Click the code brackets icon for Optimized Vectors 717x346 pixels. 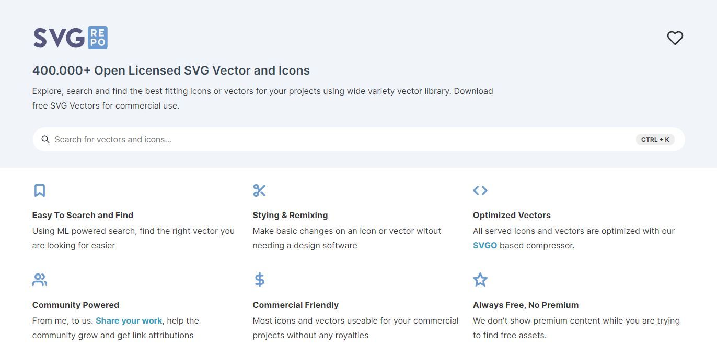(x=480, y=190)
